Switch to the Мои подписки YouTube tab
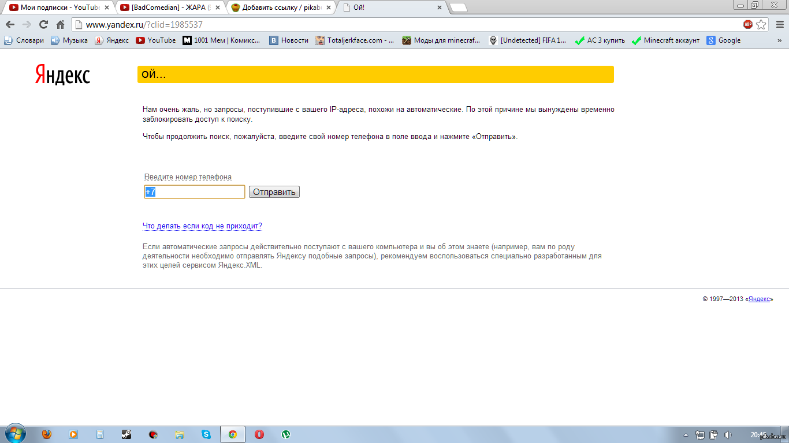Viewport: 789px width, 443px height. 58,7
